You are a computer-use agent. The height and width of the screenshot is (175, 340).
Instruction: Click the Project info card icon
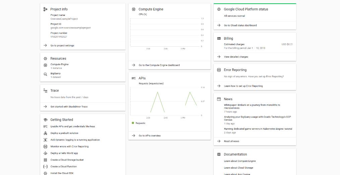[x=45, y=9]
